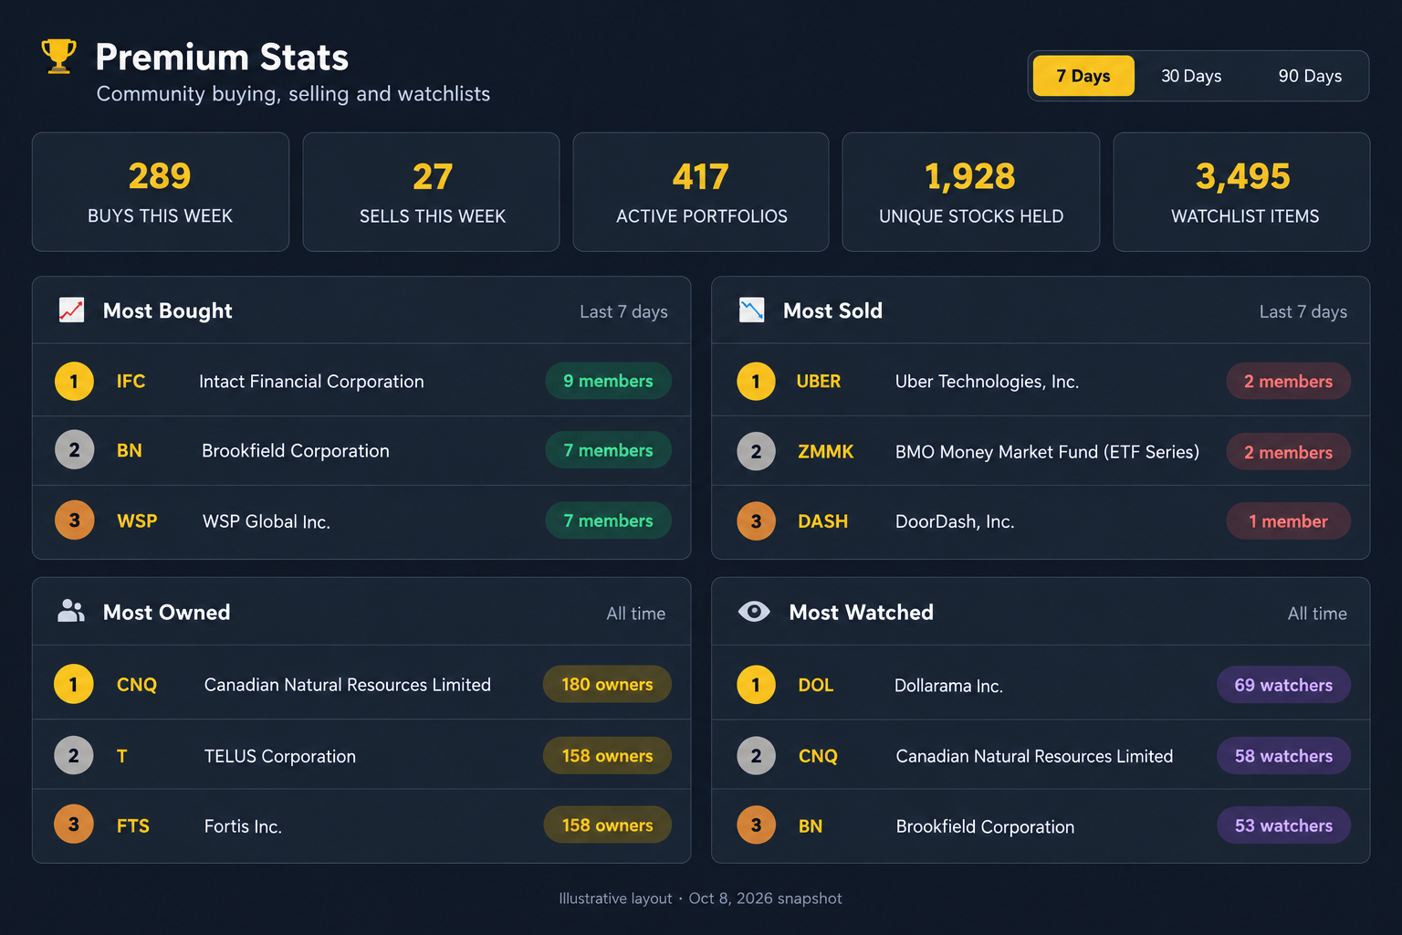Click the Most Bought rising chart icon
1402x935 pixels.
coord(71,310)
